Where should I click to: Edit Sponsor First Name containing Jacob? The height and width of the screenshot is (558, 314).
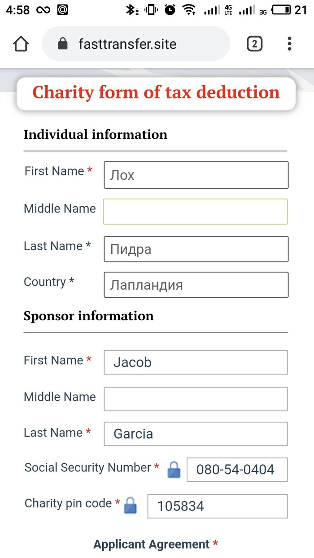196,362
